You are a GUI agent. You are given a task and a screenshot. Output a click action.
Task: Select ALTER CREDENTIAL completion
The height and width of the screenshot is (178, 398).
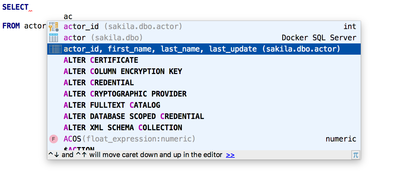pos(99,83)
